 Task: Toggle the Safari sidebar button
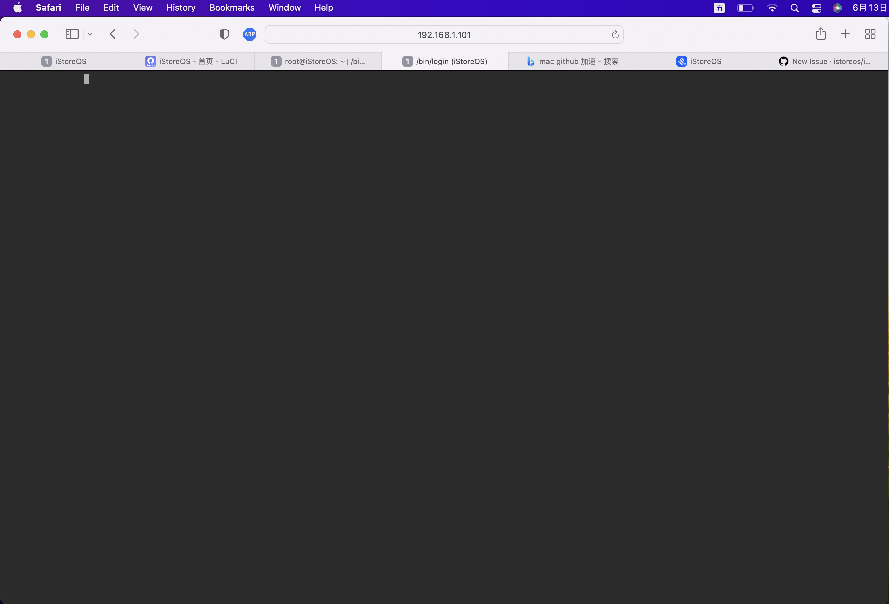72,34
